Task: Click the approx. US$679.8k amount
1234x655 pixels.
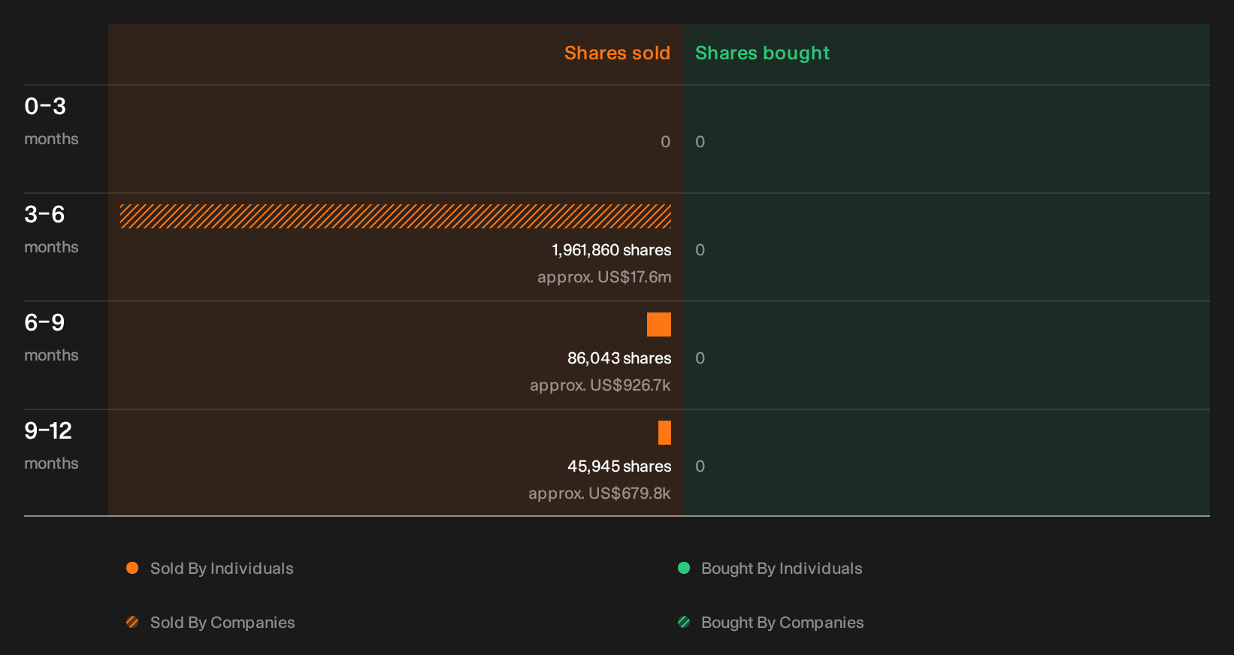Action: [x=600, y=494]
